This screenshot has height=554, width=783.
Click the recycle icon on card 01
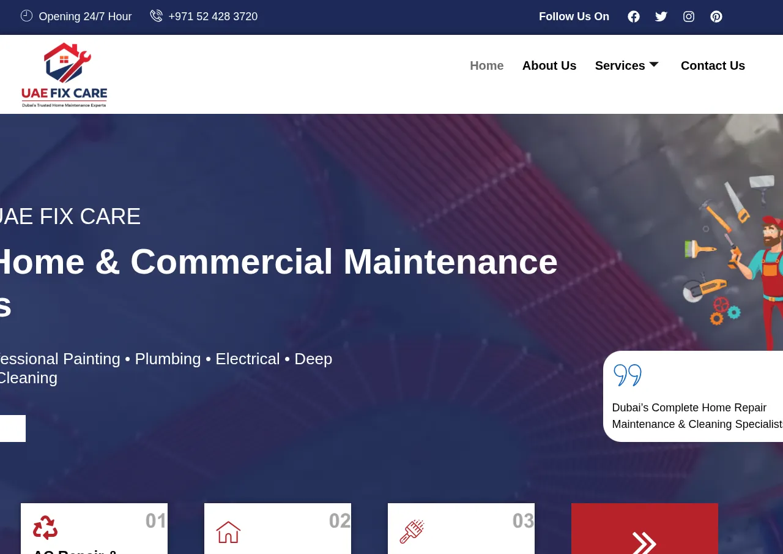point(45,528)
